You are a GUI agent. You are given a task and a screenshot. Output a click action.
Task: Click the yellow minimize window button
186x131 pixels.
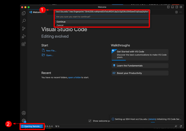click(x=25, y=7)
